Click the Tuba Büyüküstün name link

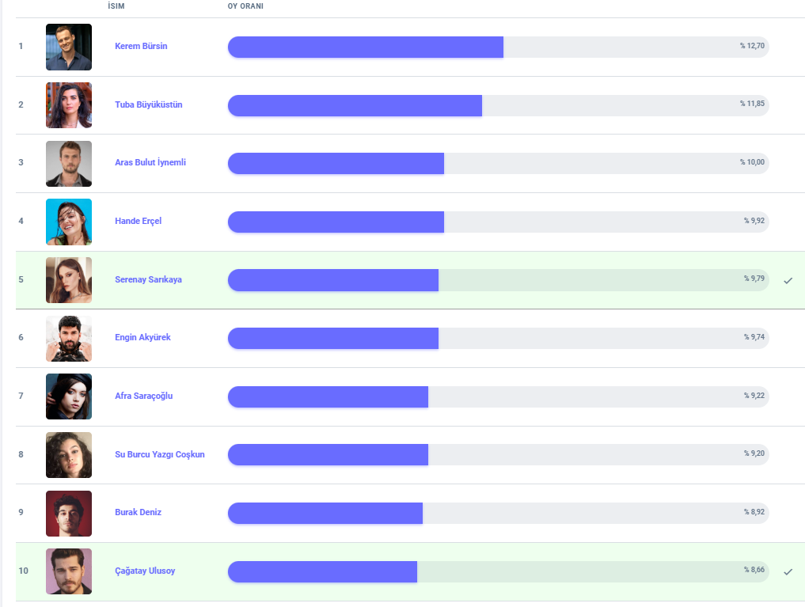click(x=149, y=104)
